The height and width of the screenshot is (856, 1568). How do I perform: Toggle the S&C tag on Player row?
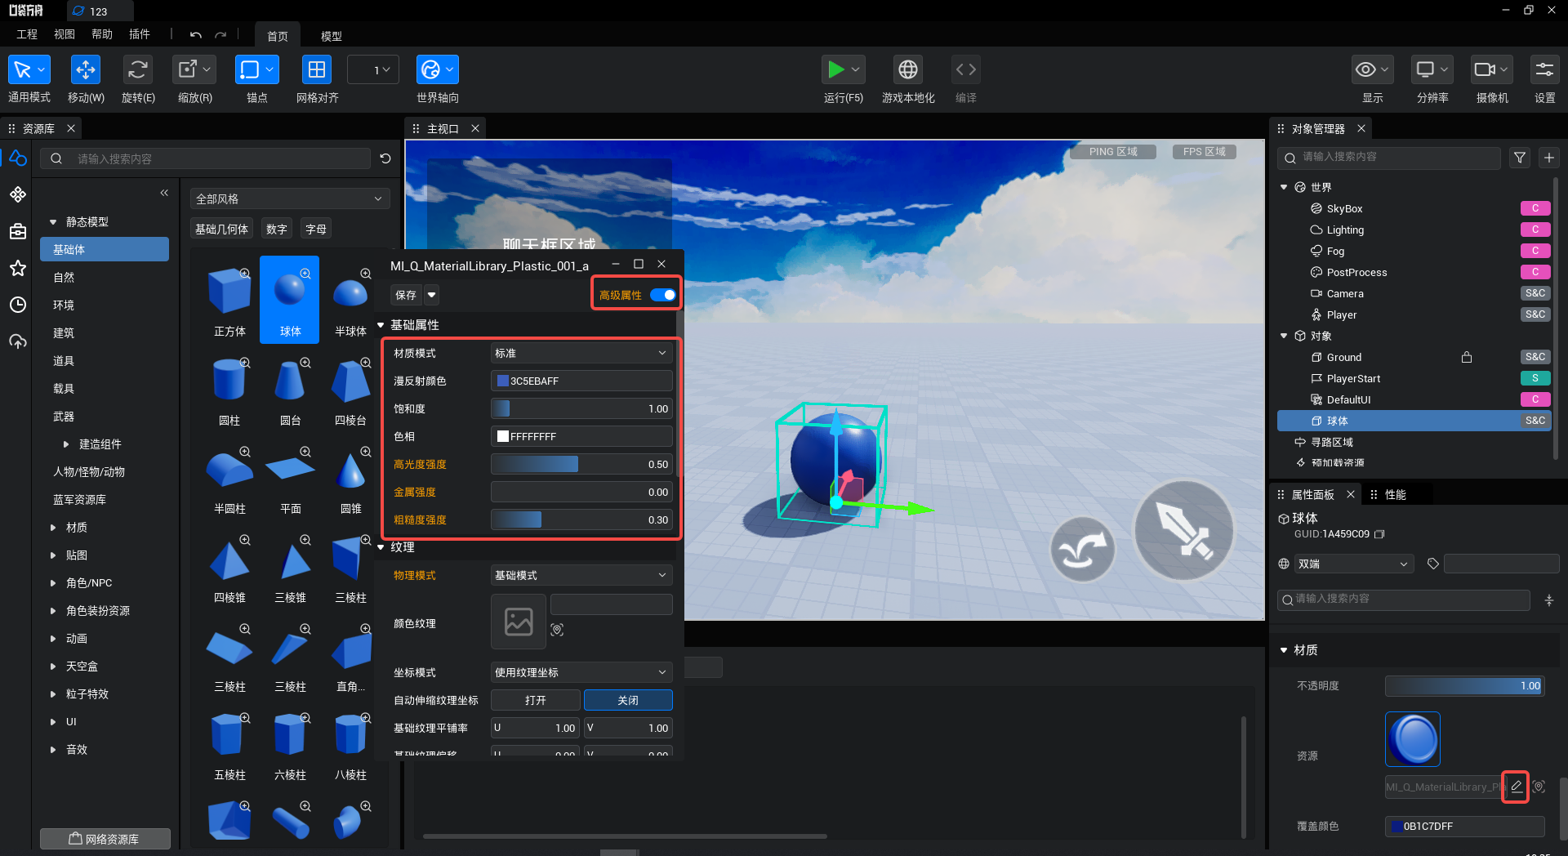[1535, 314]
